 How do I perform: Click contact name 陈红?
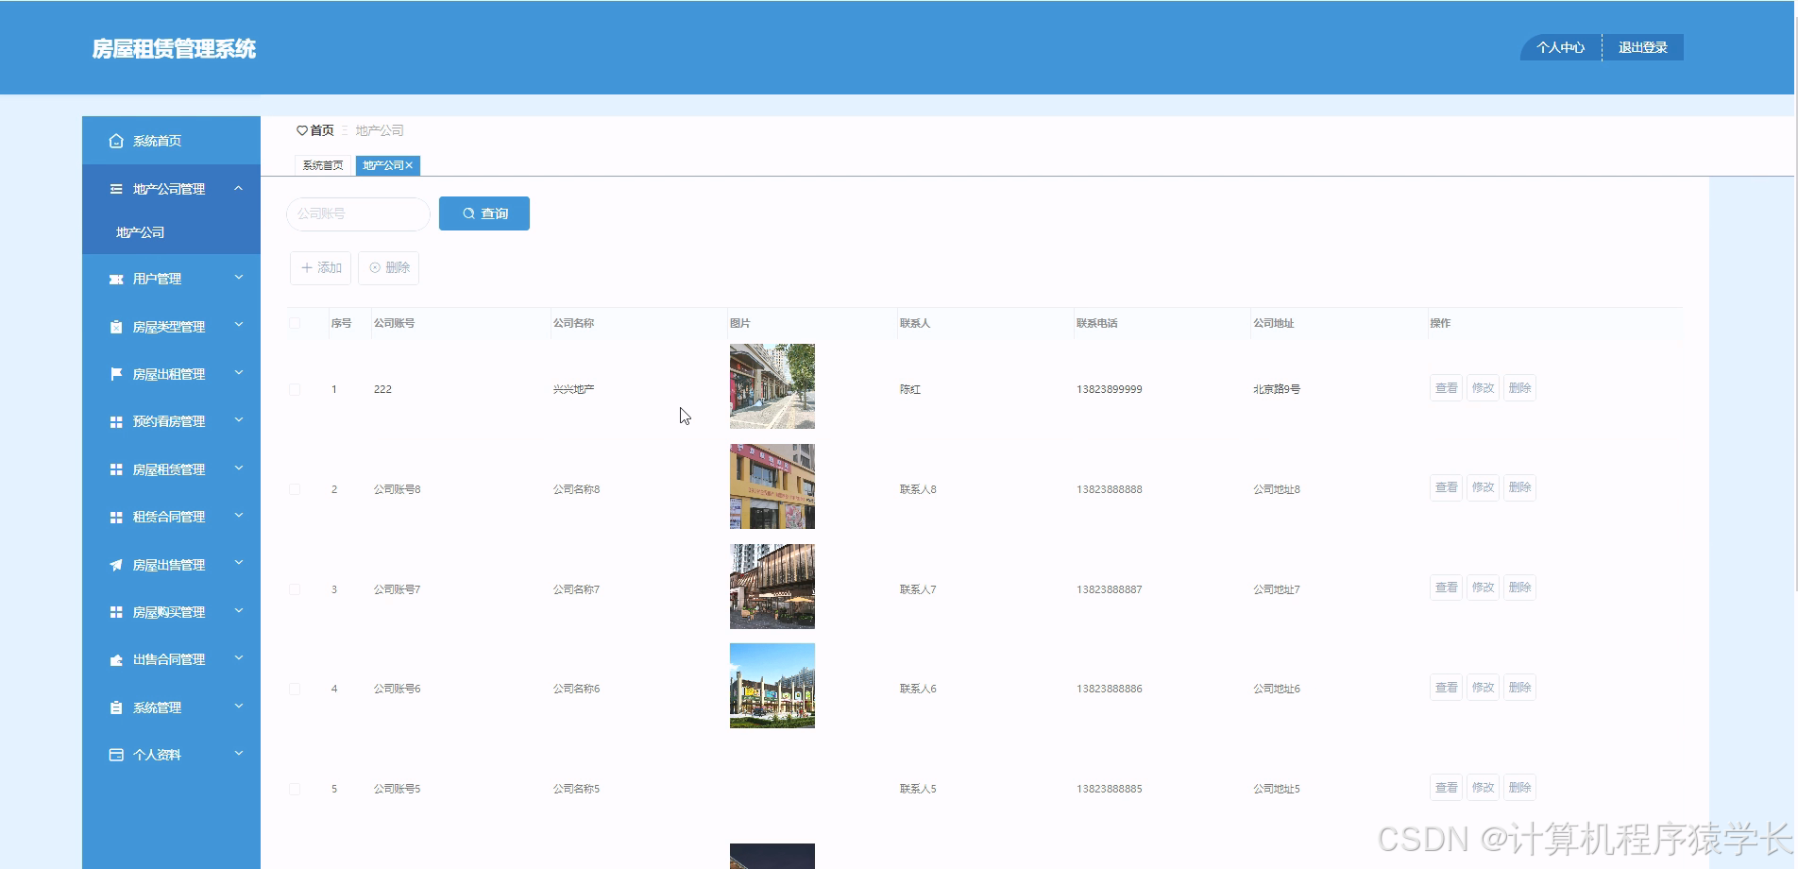(910, 389)
